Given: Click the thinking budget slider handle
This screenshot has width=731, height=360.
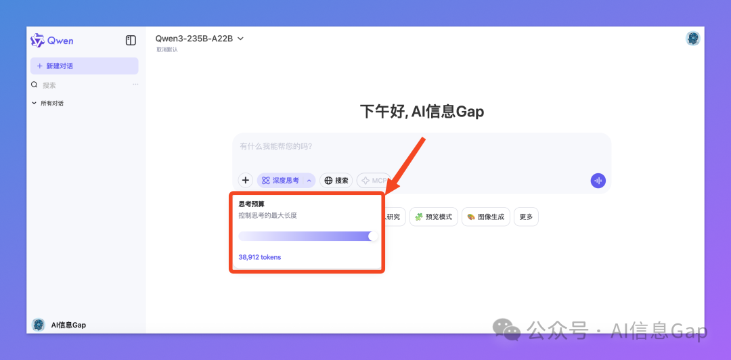Looking at the screenshot, I should [373, 236].
